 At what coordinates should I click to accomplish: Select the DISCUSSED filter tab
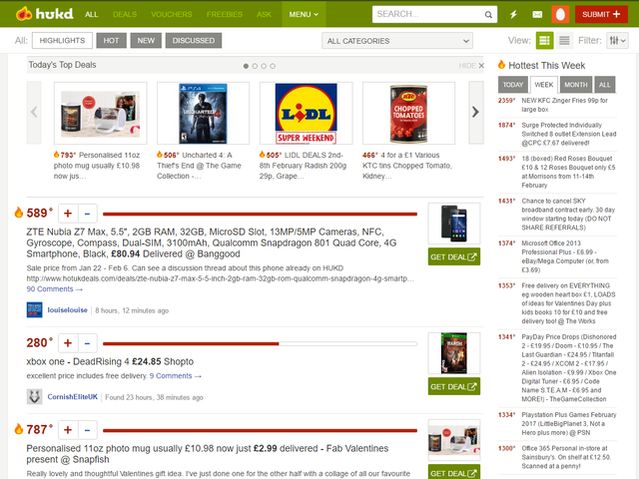194,40
